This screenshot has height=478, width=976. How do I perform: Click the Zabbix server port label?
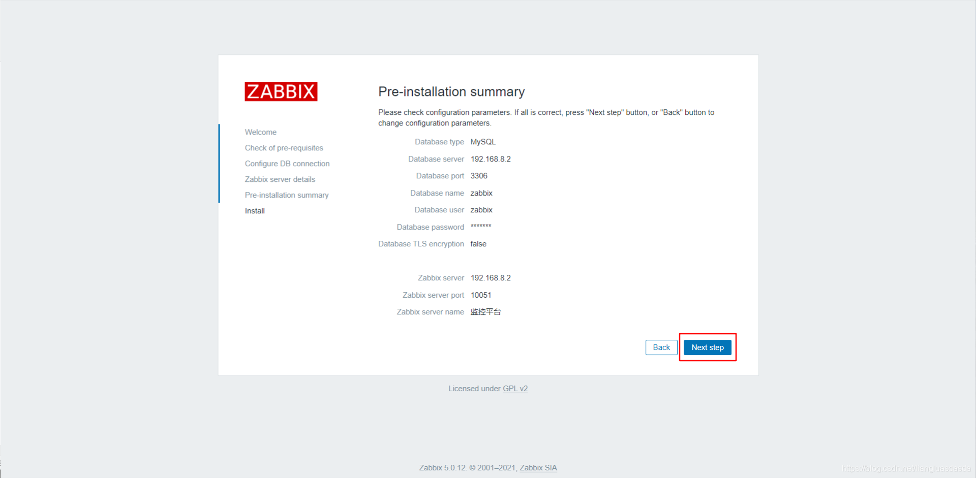(433, 295)
